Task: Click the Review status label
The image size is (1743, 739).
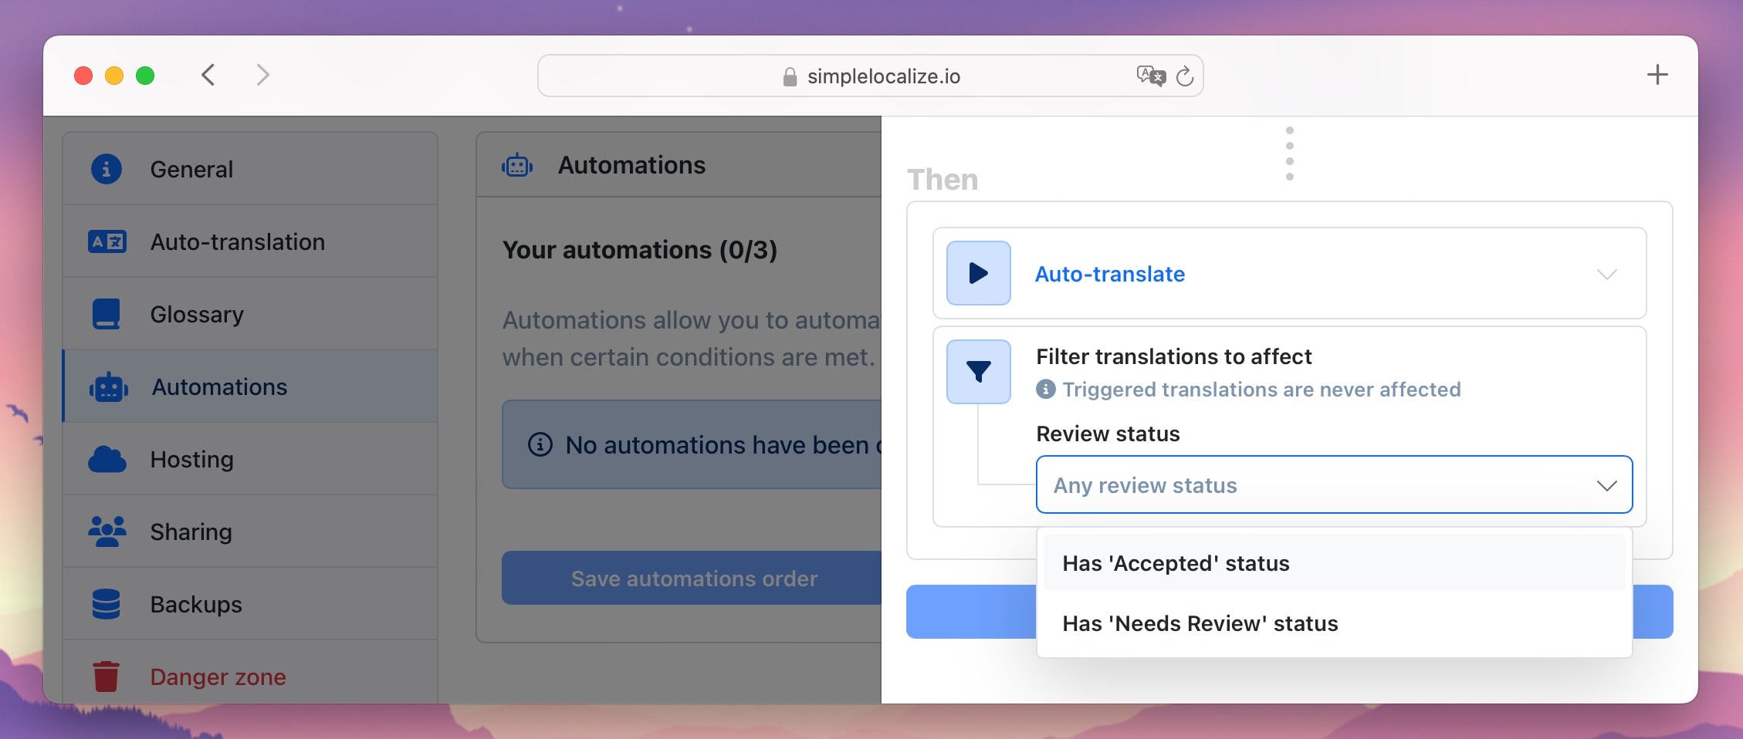Action: [1108, 434]
